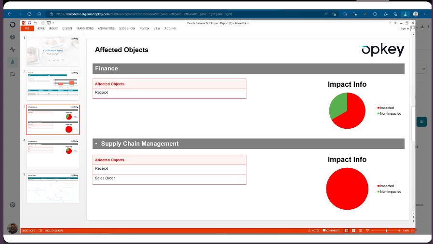The height and width of the screenshot is (244, 433).
Task: Click the Supply Chain Management header
Action: click(x=248, y=144)
